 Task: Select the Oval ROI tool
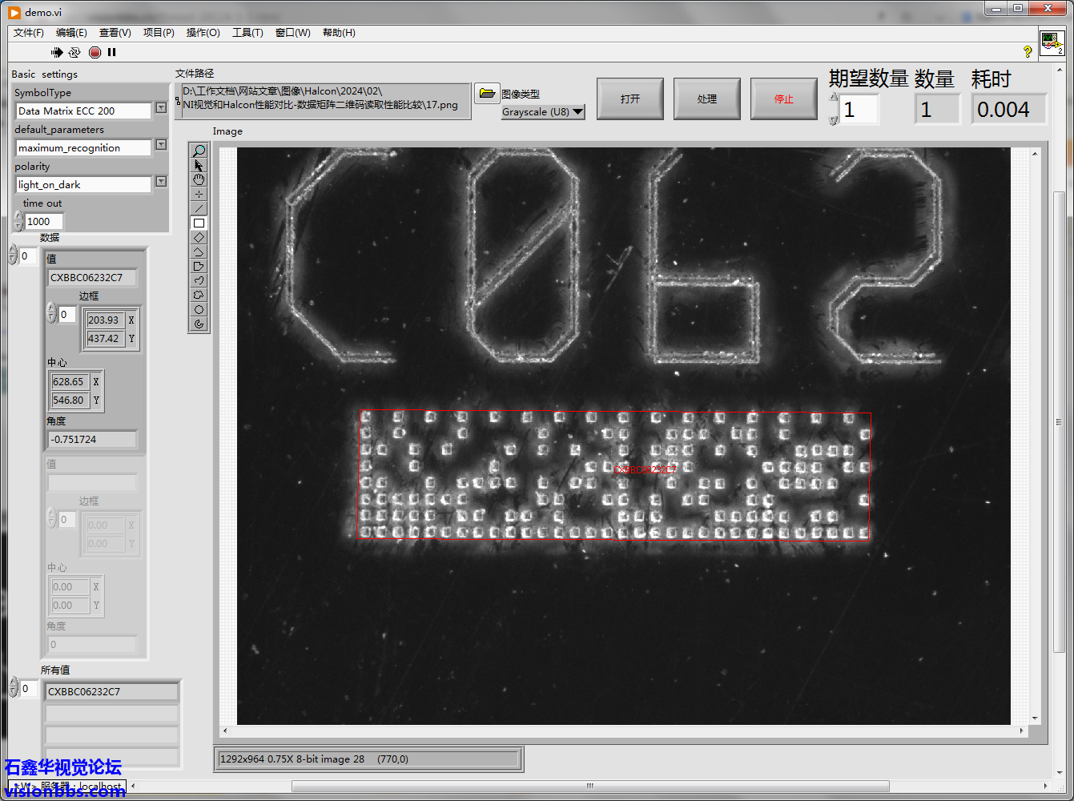[x=199, y=309]
